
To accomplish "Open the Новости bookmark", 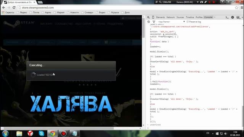I will [x=73, y=13].
